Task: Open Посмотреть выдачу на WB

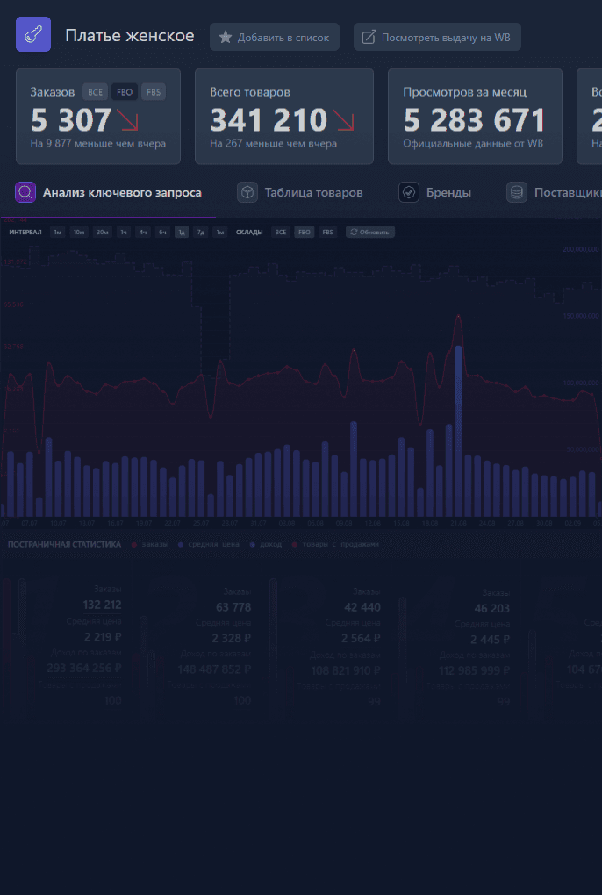Action: tap(437, 37)
